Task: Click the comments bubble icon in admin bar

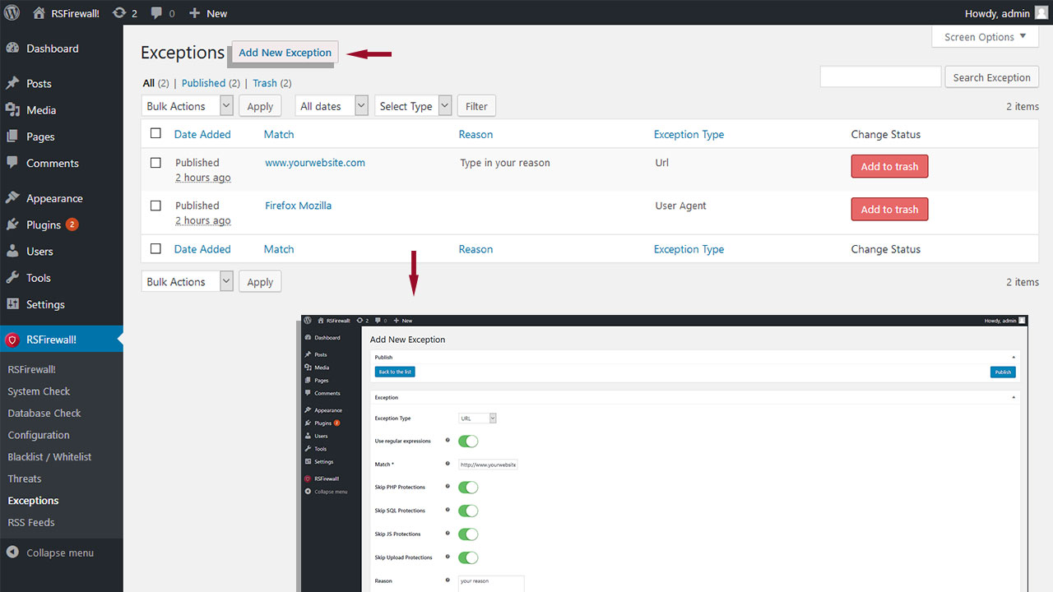Action: tap(157, 13)
